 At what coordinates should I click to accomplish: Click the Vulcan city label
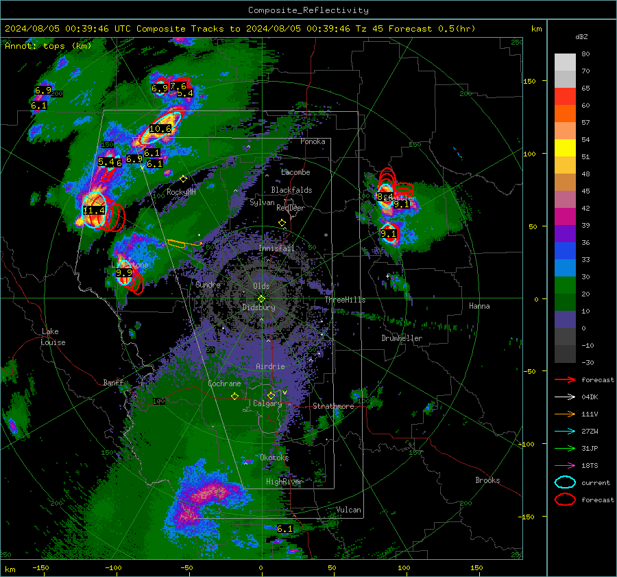pyautogui.click(x=348, y=510)
